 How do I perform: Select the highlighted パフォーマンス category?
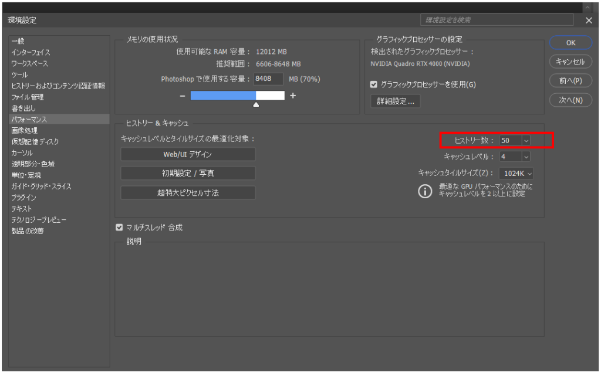tap(59, 119)
